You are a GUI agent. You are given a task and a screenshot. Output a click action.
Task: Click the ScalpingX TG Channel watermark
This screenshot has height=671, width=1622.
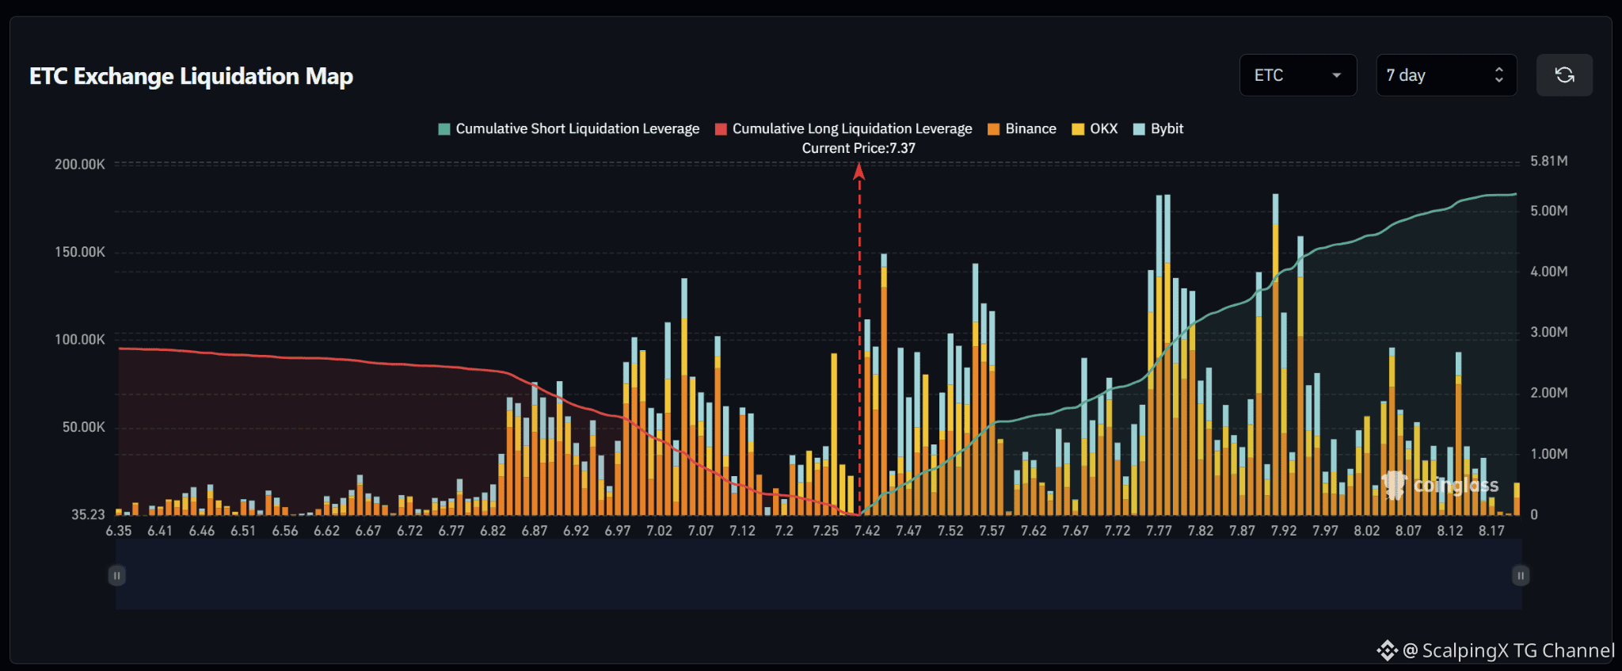[x=1495, y=650]
